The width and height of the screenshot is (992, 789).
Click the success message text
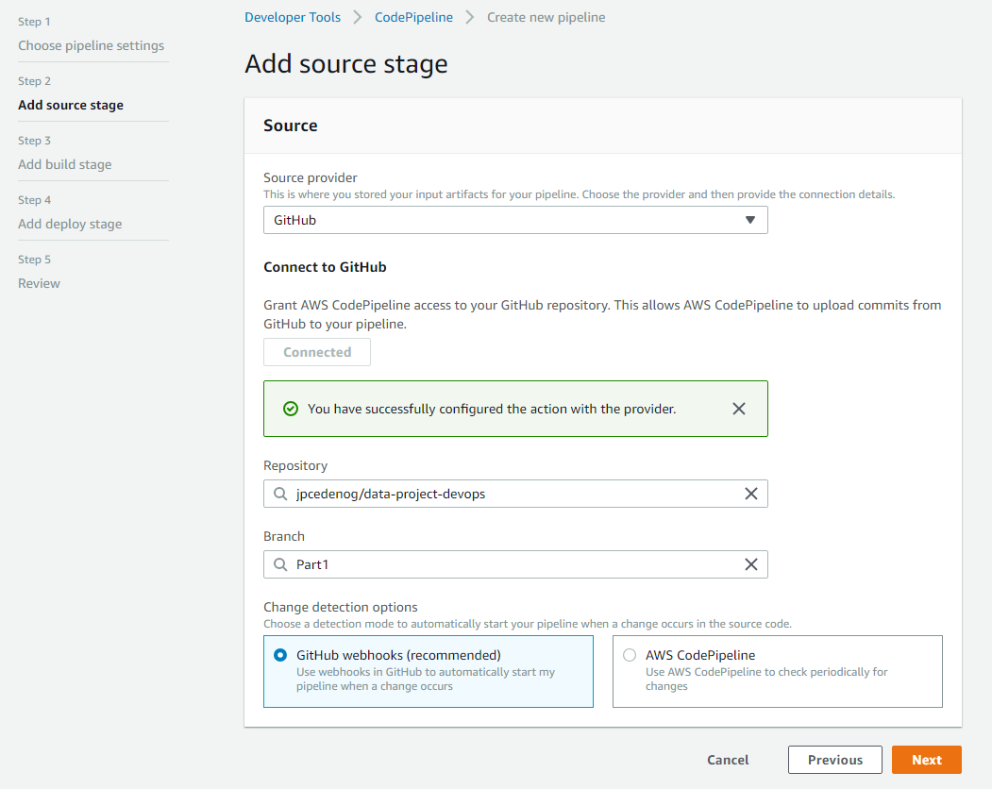[492, 409]
